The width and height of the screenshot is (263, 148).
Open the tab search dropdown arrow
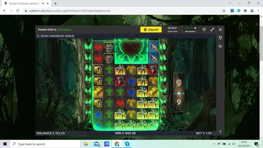pyautogui.click(x=230, y=3)
